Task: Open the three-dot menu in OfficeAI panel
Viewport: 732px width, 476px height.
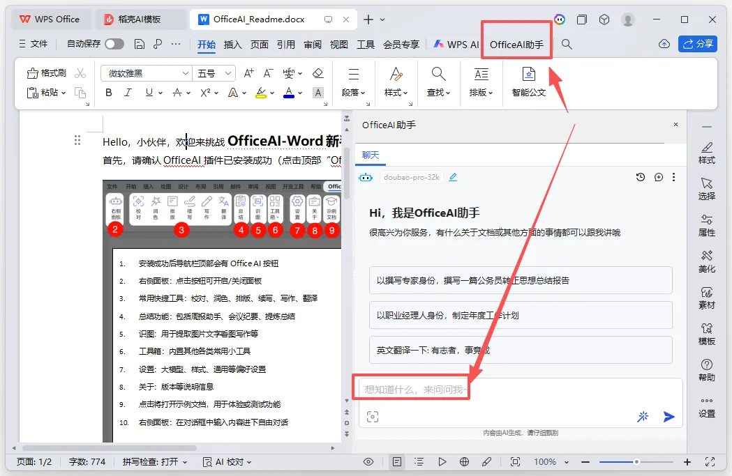Action: click(673, 177)
